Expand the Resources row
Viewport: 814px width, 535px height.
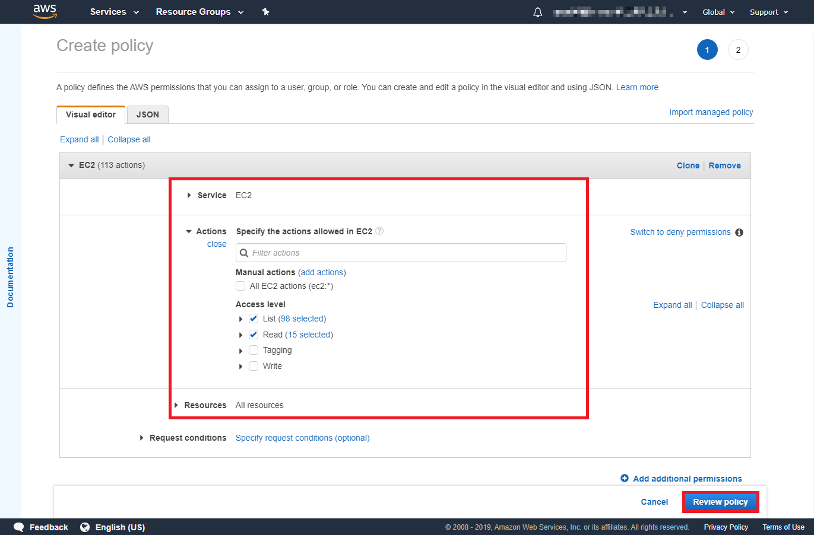click(x=176, y=405)
